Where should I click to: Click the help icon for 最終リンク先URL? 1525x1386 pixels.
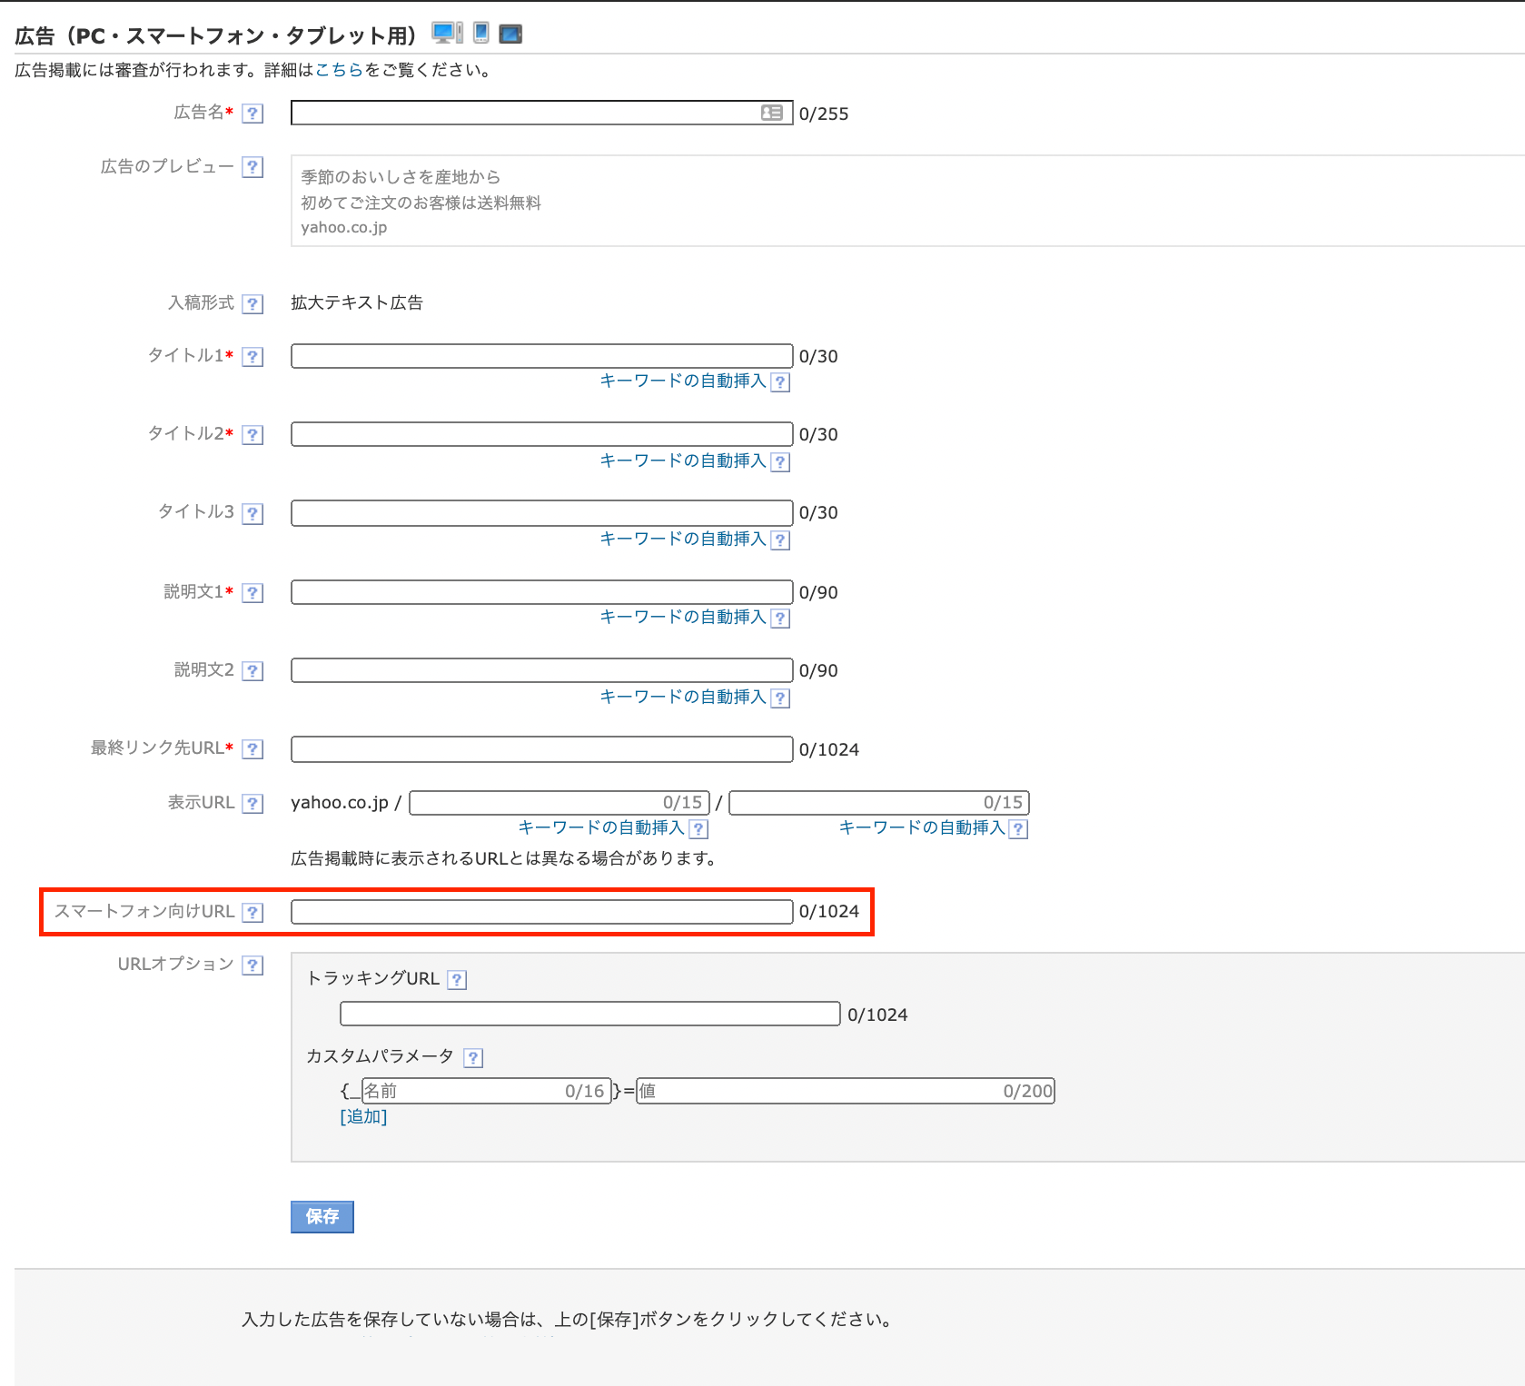coord(253,748)
